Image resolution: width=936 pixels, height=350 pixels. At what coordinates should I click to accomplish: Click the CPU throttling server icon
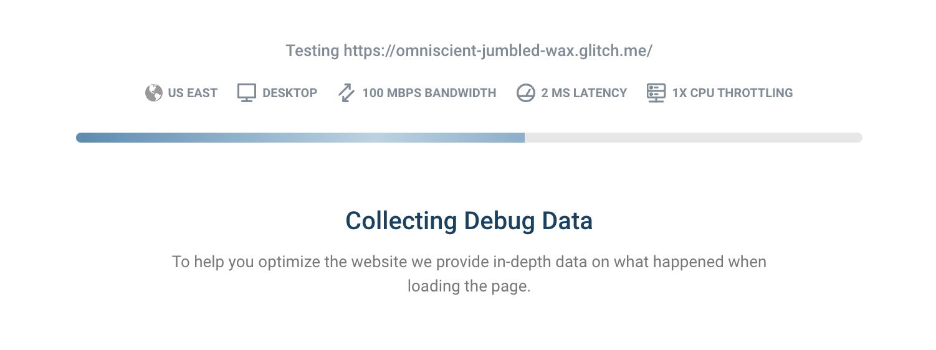click(x=656, y=93)
